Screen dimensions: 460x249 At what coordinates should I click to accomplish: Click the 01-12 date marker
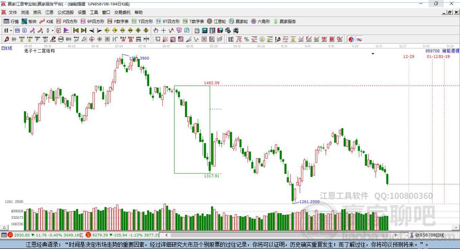(x=433, y=57)
